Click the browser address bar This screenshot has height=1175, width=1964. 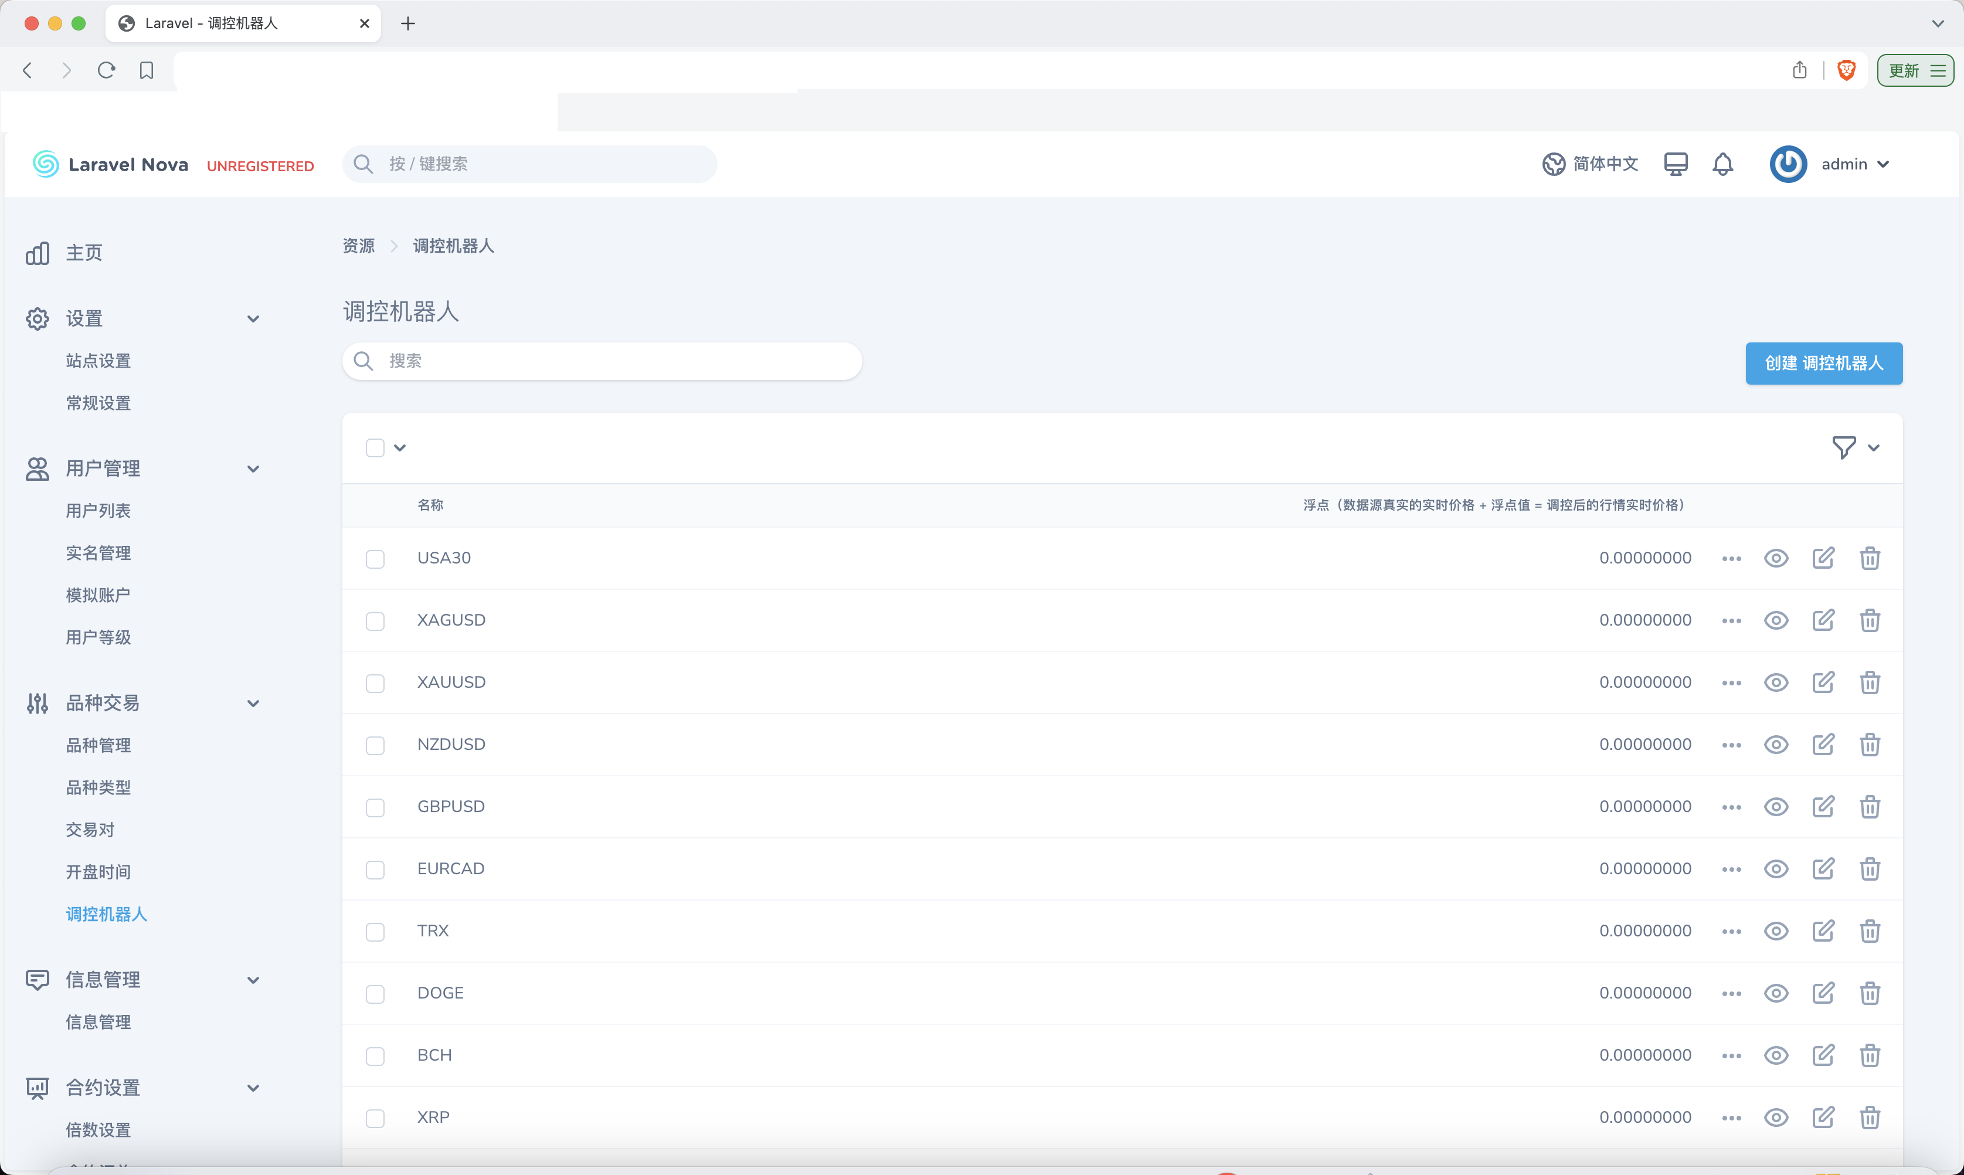coord(974,70)
